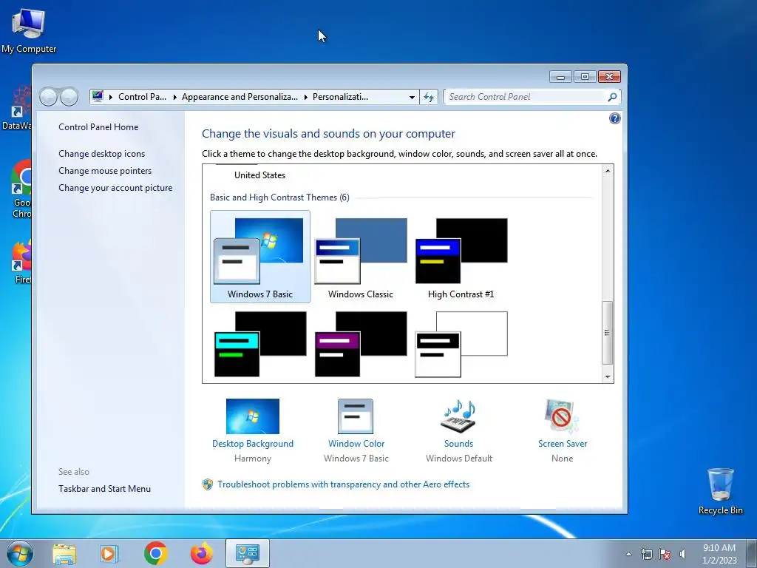757x568 pixels.
Task: Open the Desktop Background icon
Action: click(253, 416)
